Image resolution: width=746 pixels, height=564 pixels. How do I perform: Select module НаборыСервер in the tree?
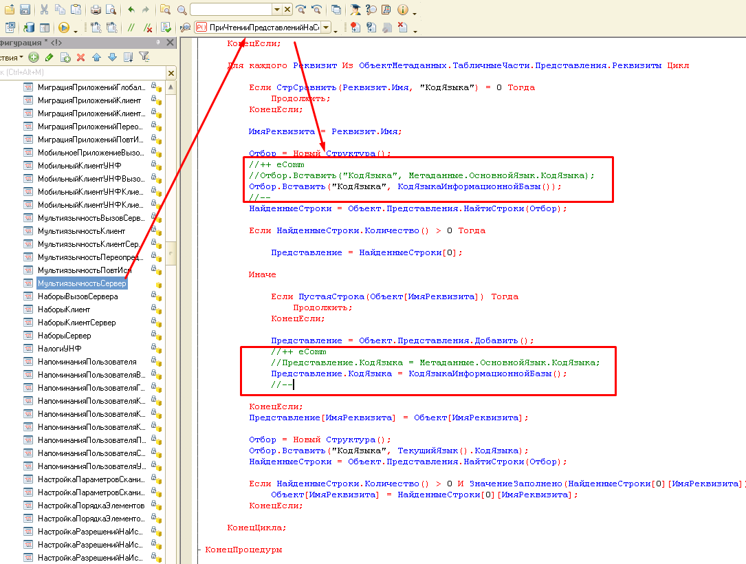[x=65, y=336]
